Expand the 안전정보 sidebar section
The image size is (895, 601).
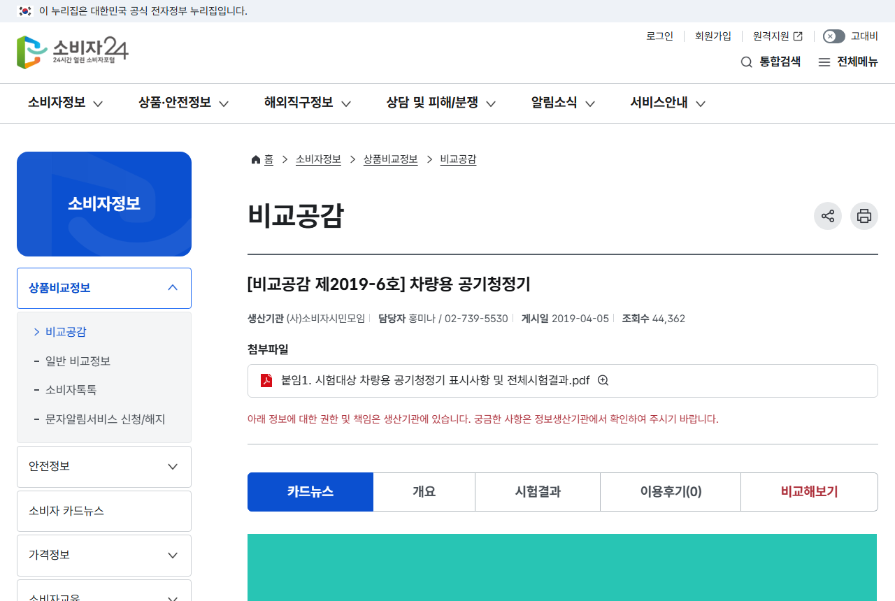[104, 466]
